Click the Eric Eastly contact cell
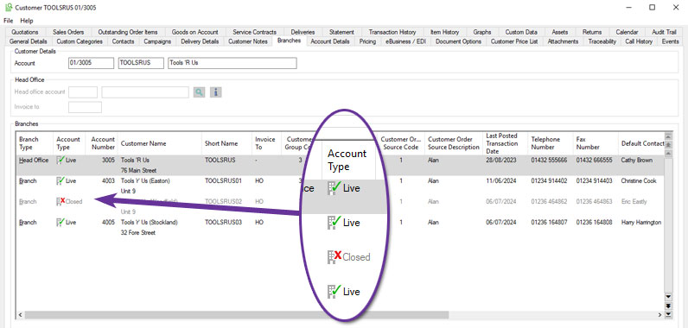 click(x=634, y=201)
